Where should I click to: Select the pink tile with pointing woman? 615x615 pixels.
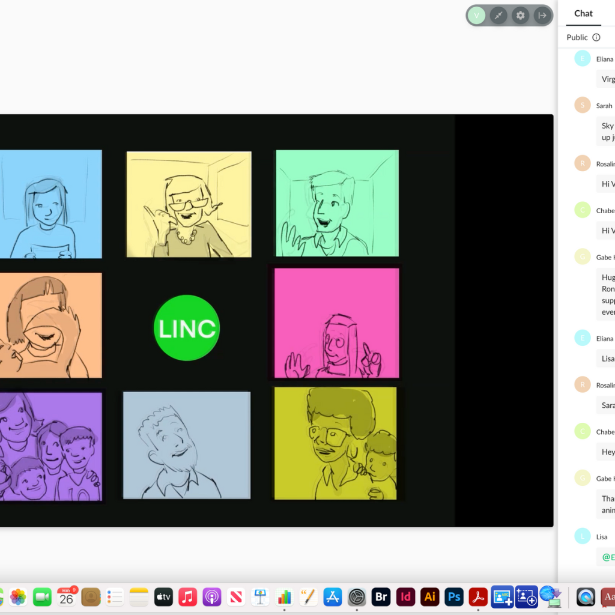pos(336,323)
